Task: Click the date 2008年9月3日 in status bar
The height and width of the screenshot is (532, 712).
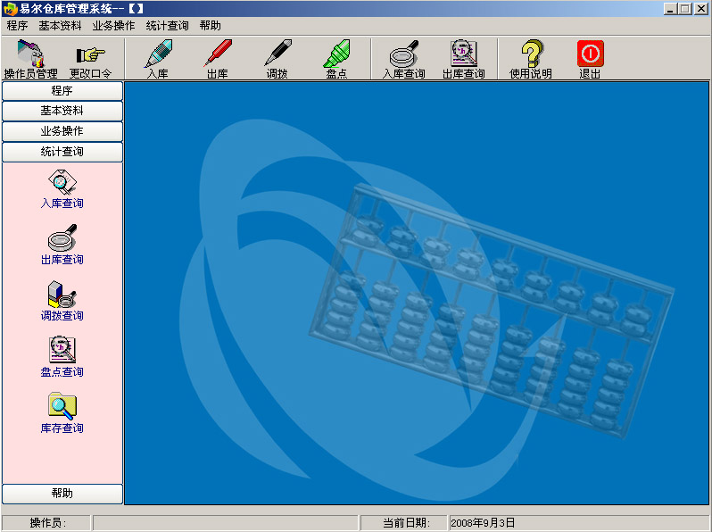Action: pyautogui.click(x=482, y=523)
